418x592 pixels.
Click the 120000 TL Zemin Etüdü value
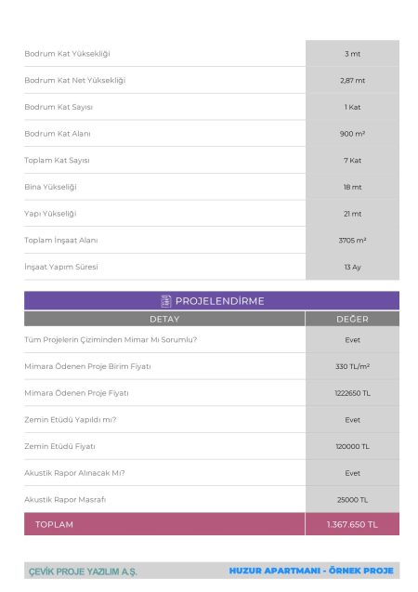(x=352, y=446)
